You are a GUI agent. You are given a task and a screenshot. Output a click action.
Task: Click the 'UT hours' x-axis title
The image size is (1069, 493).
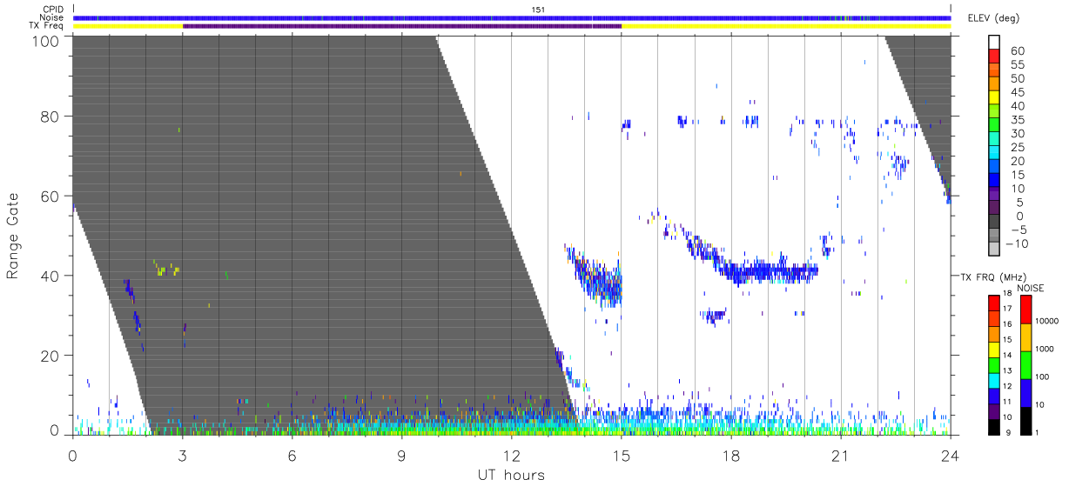pos(511,475)
